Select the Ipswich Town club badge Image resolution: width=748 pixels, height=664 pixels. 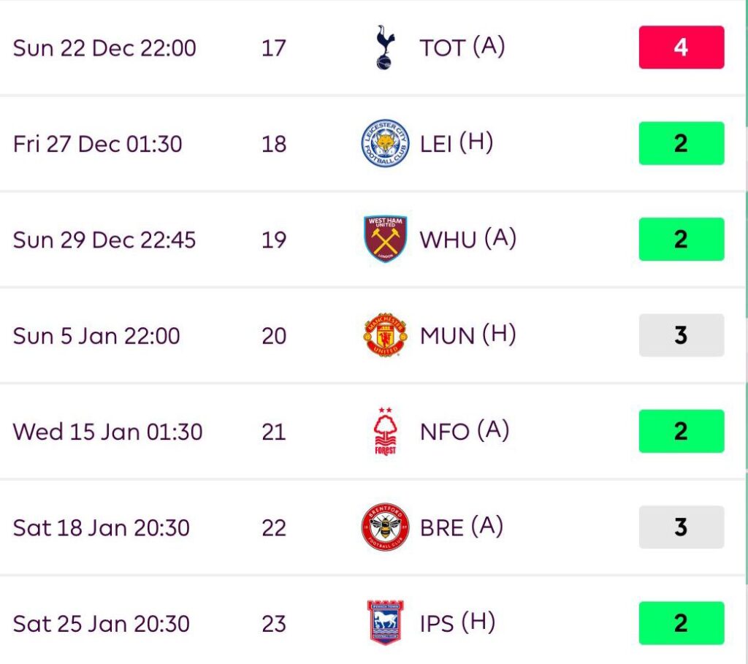(x=385, y=623)
